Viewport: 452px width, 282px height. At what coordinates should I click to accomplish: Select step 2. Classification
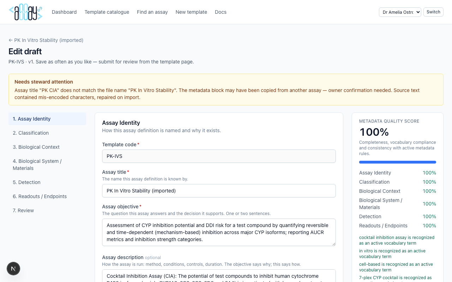pos(47,133)
